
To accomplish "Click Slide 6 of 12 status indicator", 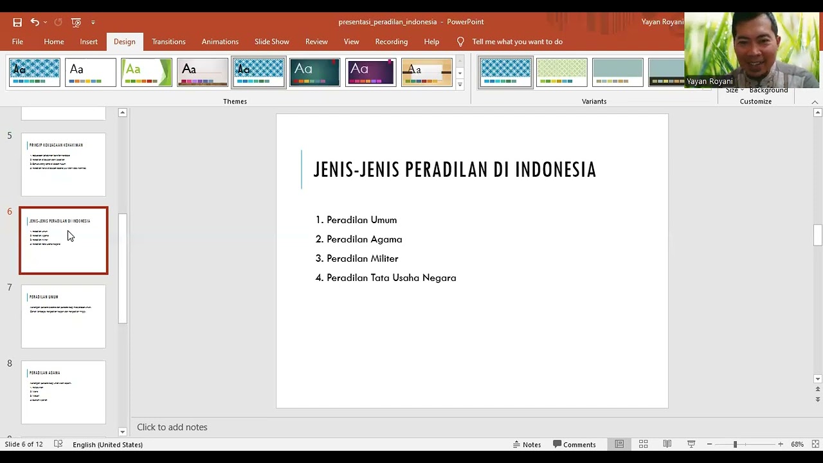I will pyautogui.click(x=24, y=444).
